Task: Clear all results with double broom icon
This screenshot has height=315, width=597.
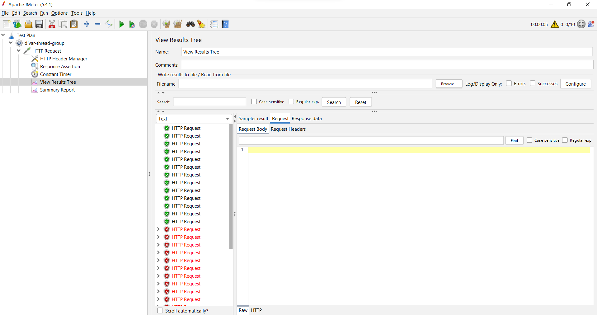Action: pyautogui.click(x=178, y=24)
